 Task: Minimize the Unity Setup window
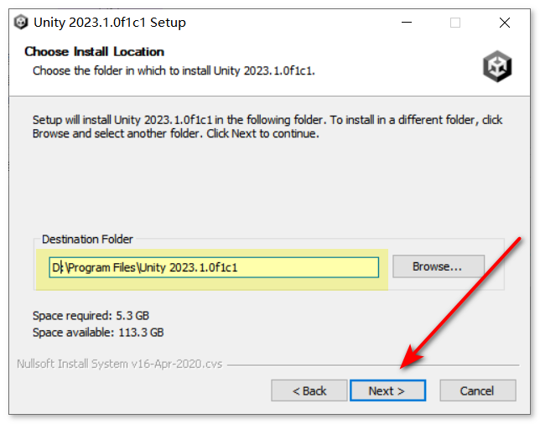407,23
